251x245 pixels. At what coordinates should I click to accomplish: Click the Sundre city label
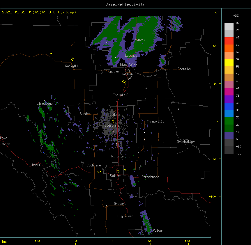85,114
